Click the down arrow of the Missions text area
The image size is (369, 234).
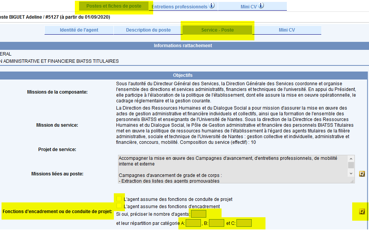(x=350, y=173)
